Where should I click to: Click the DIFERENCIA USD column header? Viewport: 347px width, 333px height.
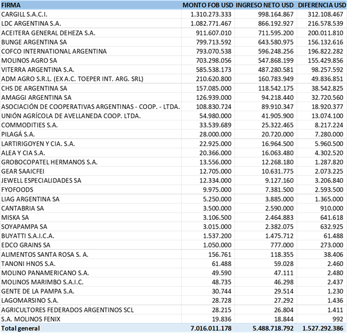(x=322, y=5)
